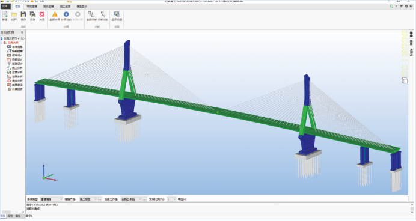Start current calculation with the blue play icon
The height and width of the screenshot is (221, 416).
66,16
